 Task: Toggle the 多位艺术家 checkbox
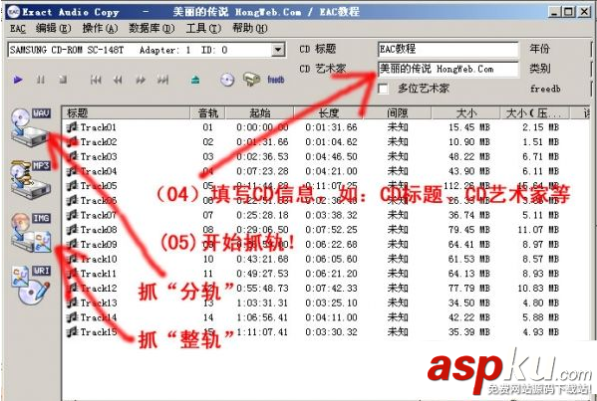point(383,89)
